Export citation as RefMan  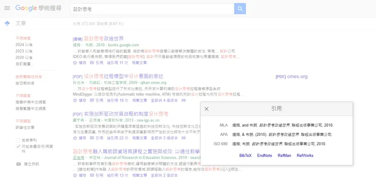coord(285,156)
